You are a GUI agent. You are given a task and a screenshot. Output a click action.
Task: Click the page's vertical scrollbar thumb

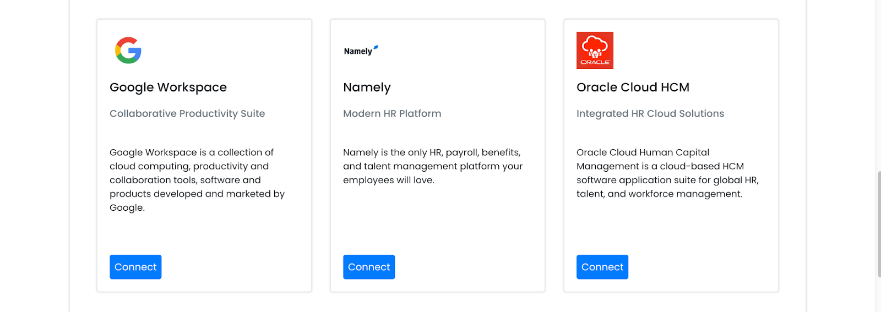(x=879, y=224)
